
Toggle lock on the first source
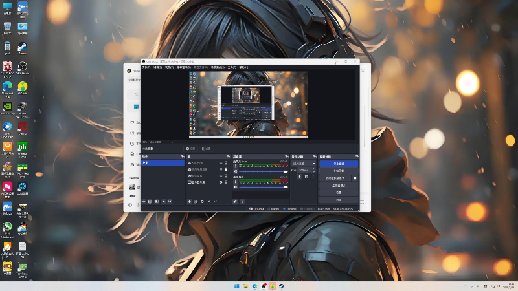226,163
